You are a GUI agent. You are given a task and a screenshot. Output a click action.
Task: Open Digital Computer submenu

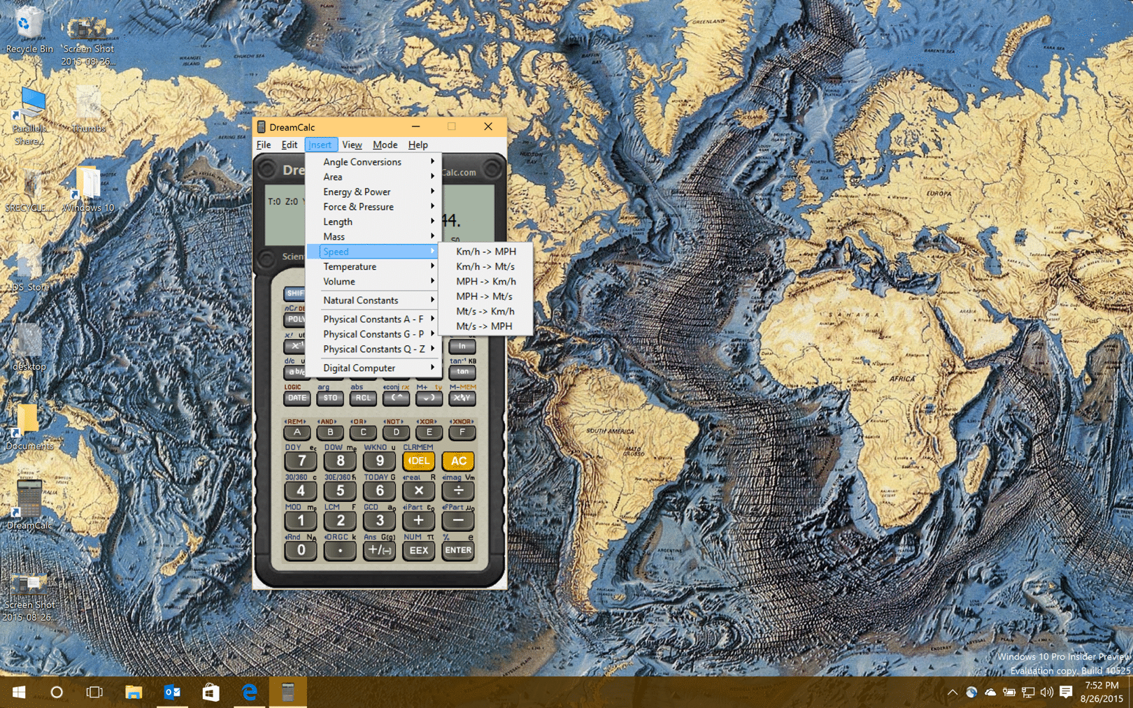373,368
